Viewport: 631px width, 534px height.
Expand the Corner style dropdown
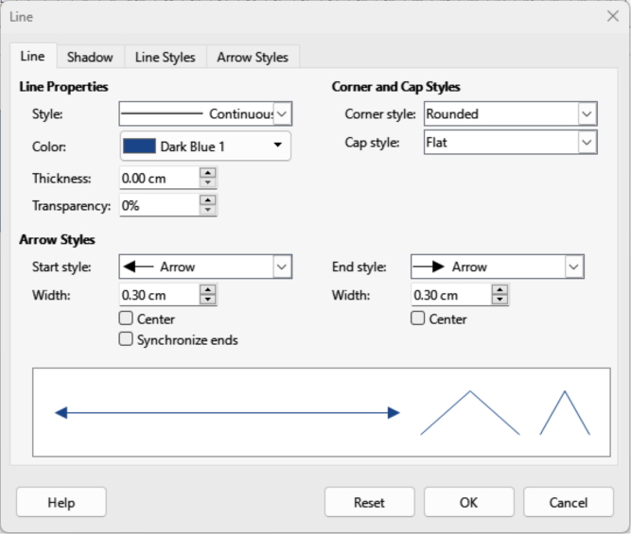click(x=587, y=114)
